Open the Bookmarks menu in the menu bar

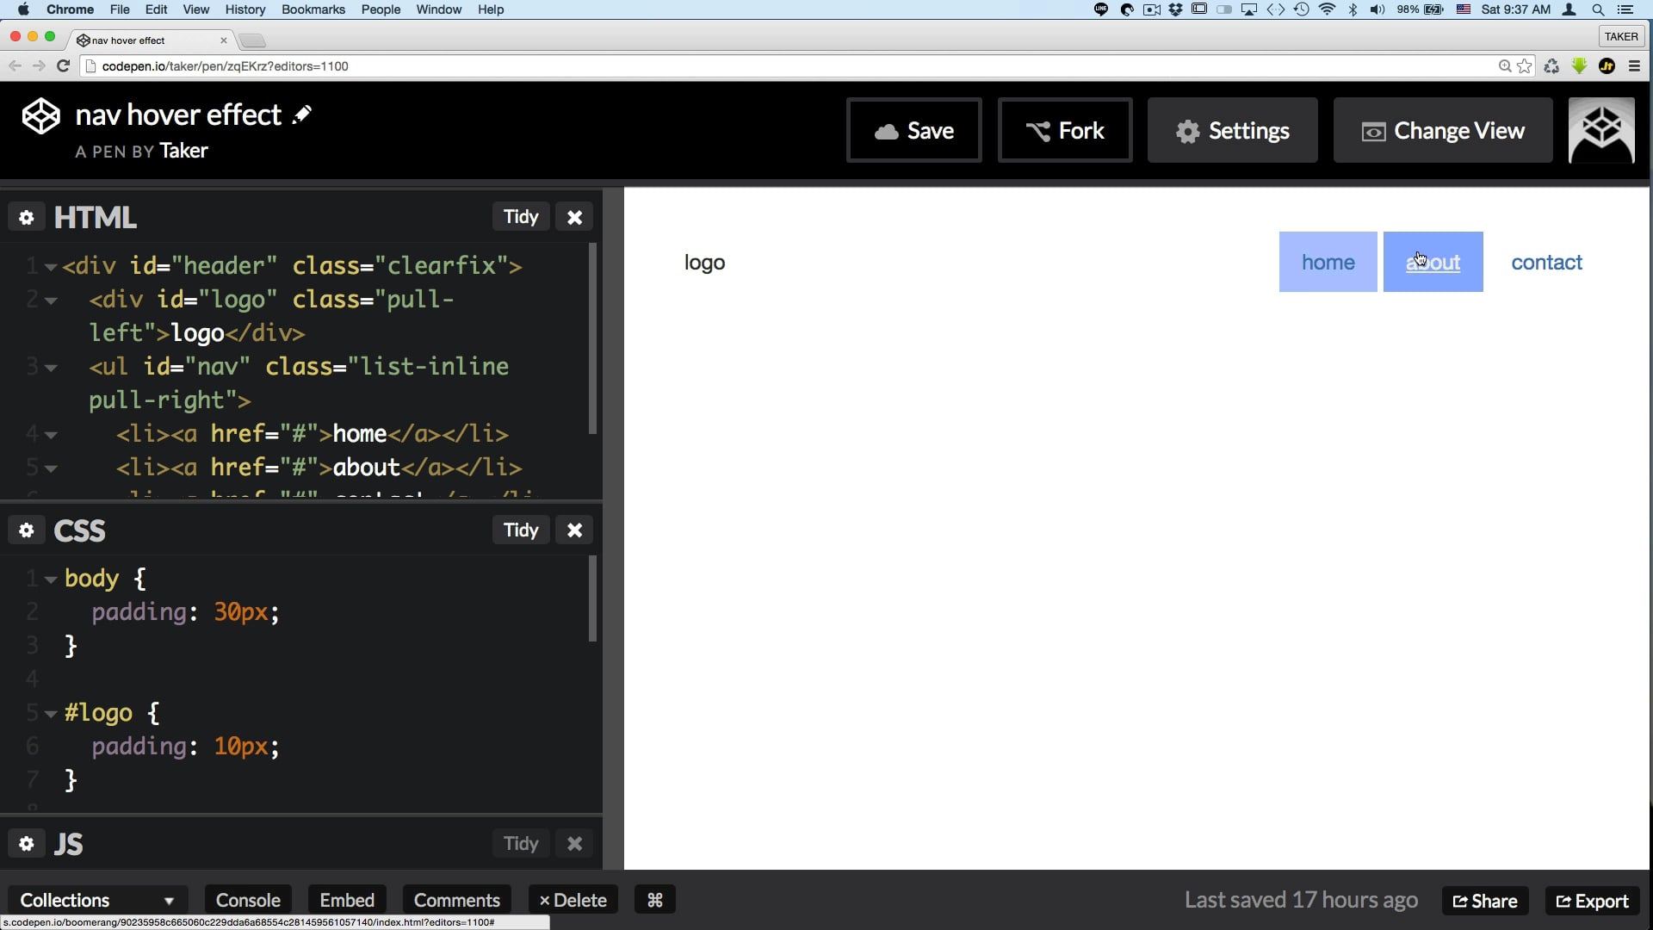pyautogui.click(x=313, y=9)
